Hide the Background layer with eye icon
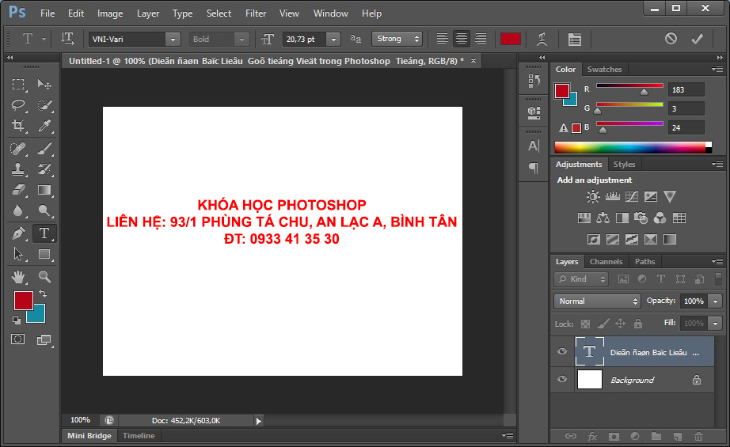 562,379
